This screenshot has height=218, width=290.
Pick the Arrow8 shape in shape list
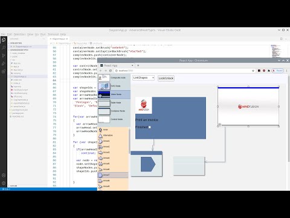coord(113,180)
